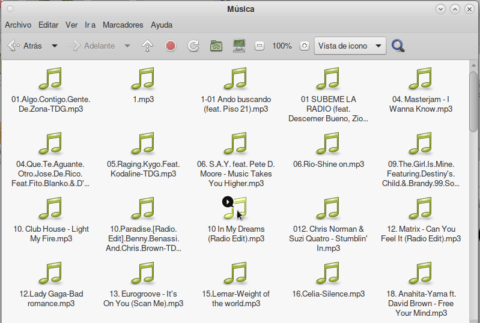Go back with the Atrás button
This screenshot has height=323, width=480.
click(x=25, y=46)
